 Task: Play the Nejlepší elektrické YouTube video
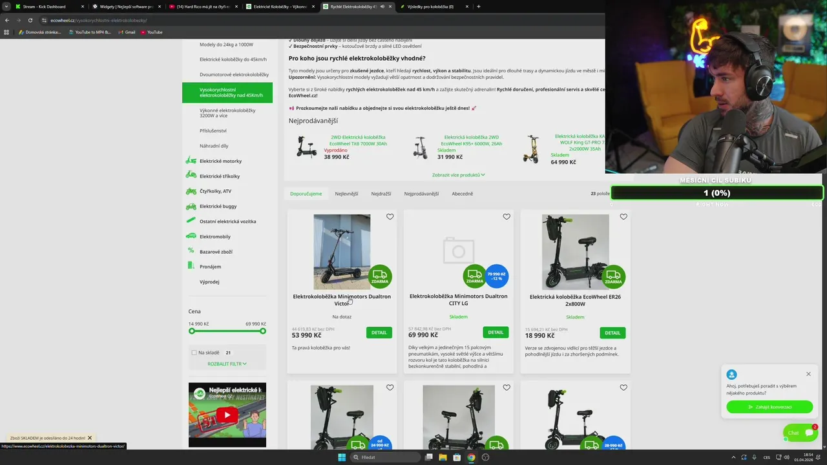click(227, 415)
